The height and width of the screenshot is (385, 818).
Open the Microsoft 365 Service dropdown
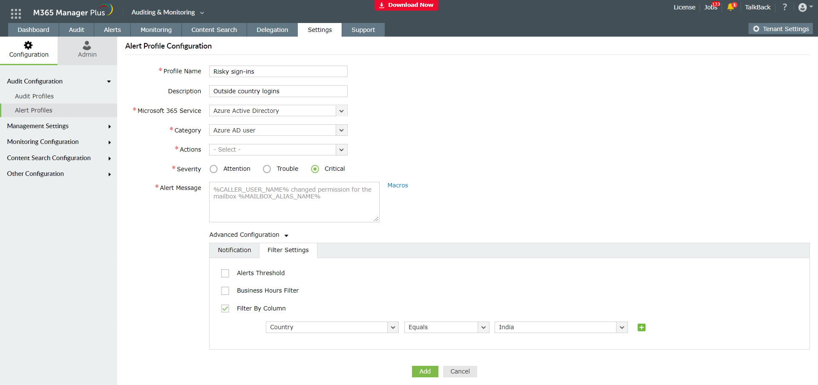pyautogui.click(x=341, y=110)
